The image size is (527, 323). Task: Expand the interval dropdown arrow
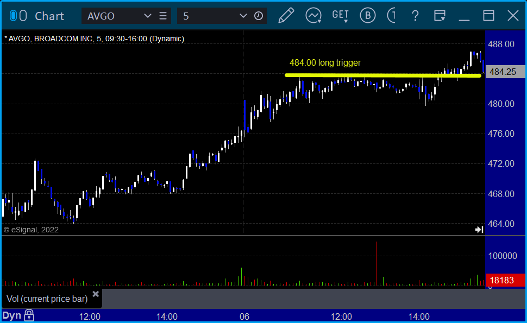[x=243, y=16]
